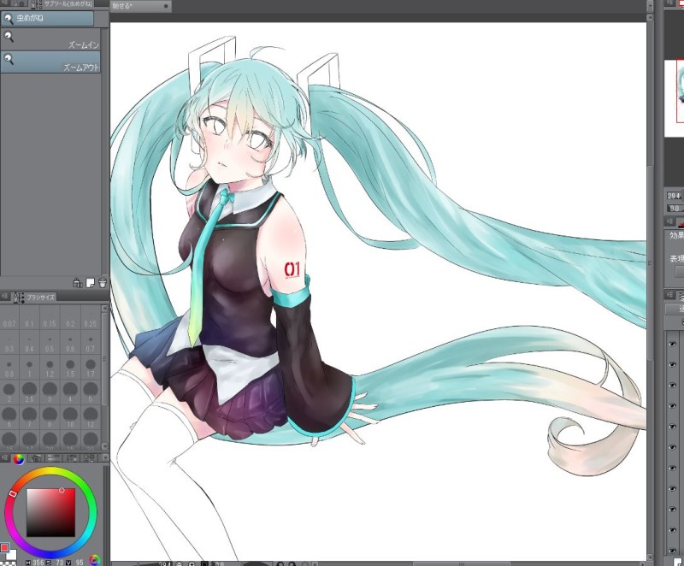This screenshot has height=566, width=684.
Task: Toggle visibility eye of the bottommost visible layer
Action: point(672,551)
